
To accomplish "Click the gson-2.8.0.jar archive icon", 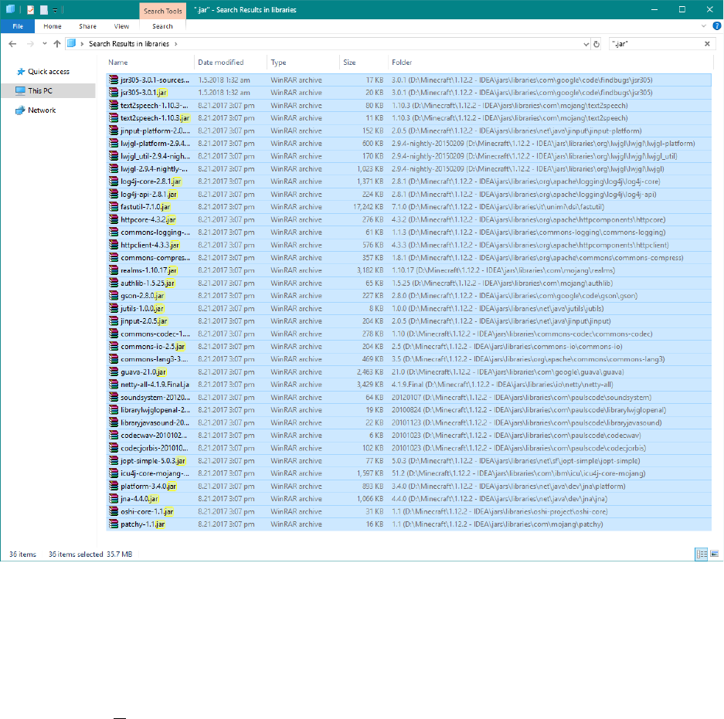I will click(x=113, y=296).
